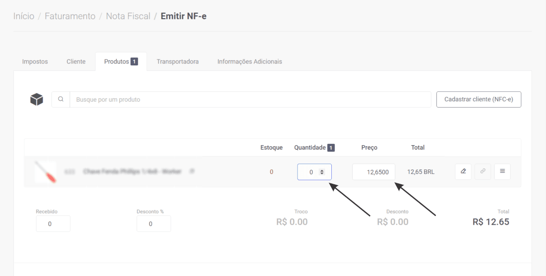Click the quantity stepper arrows
The image size is (546, 276).
pos(322,172)
